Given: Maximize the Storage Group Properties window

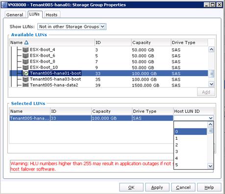Looking at the screenshot, I should point(213,5).
